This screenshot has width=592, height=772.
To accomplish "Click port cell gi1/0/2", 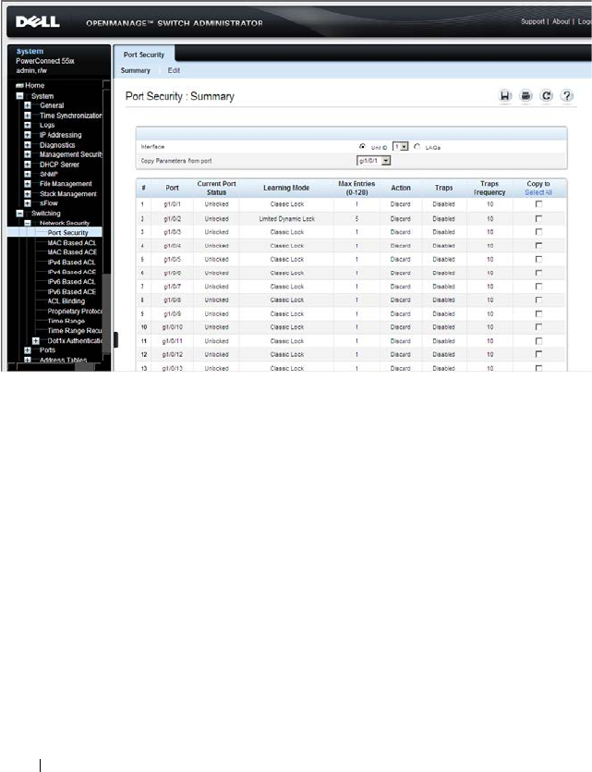I will [172, 218].
